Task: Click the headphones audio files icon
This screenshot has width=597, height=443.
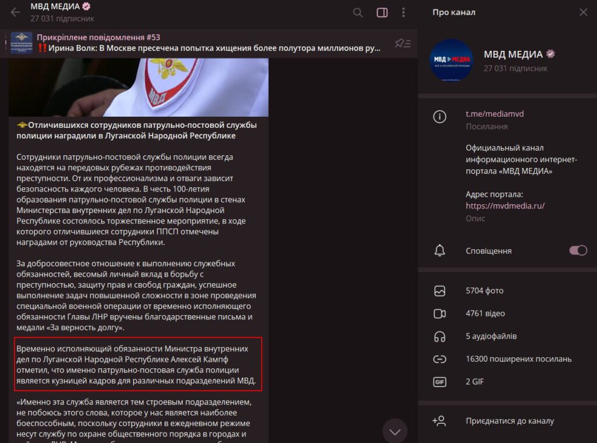Action: click(x=440, y=336)
